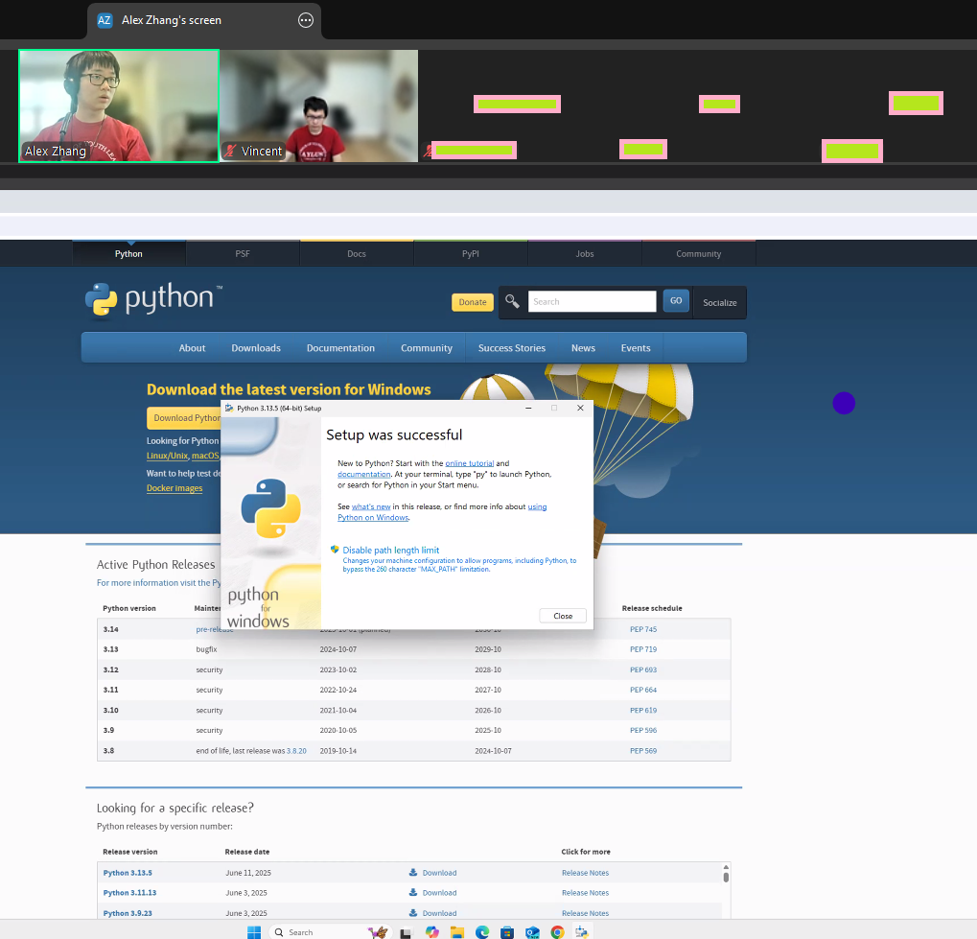Open the Python 3.11.13 release link

(129, 893)
